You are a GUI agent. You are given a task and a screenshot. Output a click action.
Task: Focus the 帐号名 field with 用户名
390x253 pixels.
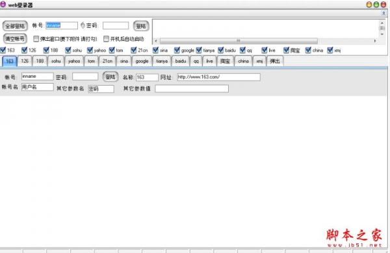38,87
